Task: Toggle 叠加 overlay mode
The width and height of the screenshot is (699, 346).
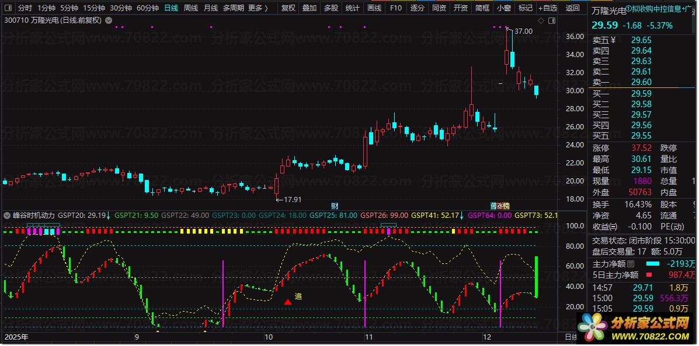Action: (309, 8)
